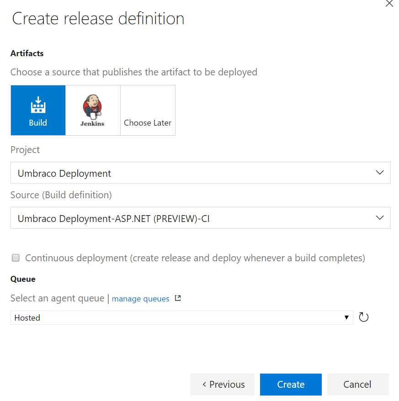
Task: Open the Hosted agent queue dropdown
Action: point(178,317)
